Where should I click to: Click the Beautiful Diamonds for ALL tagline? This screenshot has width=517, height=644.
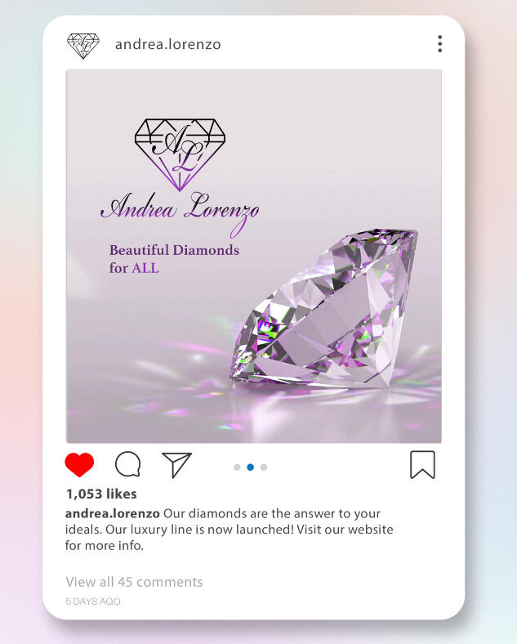click(x=174, y=259)
